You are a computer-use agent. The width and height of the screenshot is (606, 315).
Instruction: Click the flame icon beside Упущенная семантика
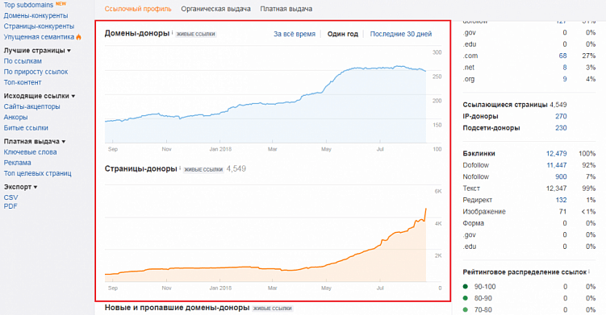(x=79, y=37)
